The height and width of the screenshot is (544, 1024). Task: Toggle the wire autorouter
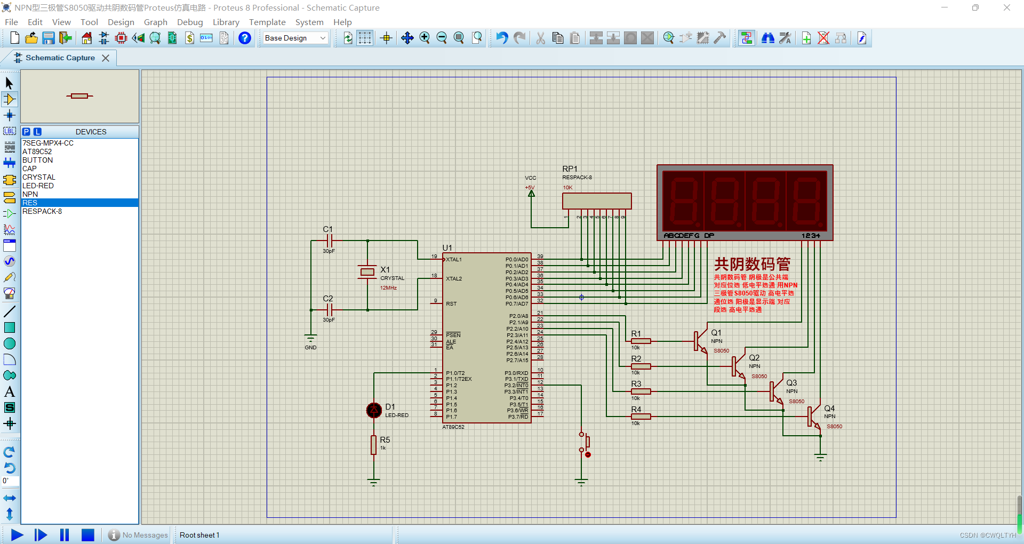coord(746,38)
